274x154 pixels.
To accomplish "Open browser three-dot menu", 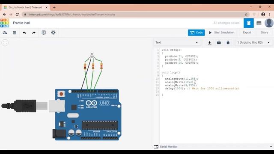I will click(270, 15).
